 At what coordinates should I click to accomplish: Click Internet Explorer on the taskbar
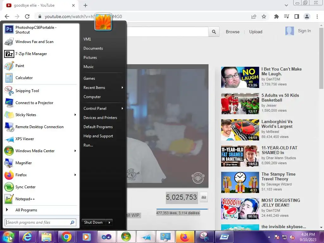(x=27, y=237)
